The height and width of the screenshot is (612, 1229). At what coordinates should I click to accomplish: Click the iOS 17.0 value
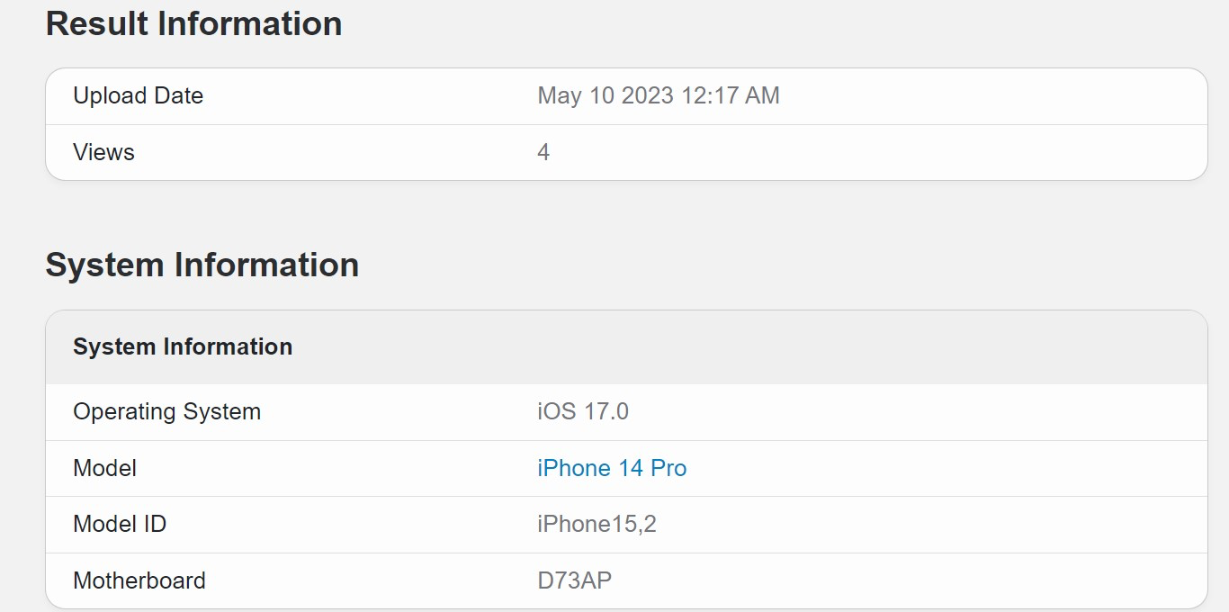click(x=583, y=411)
